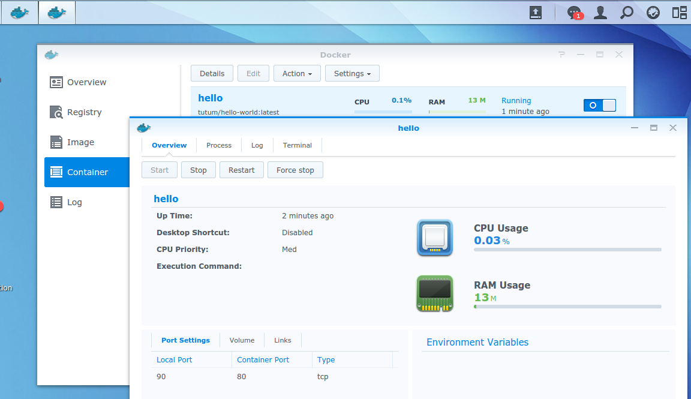
Task: Click the Container sidebar icon
Action: click(56, 172)
